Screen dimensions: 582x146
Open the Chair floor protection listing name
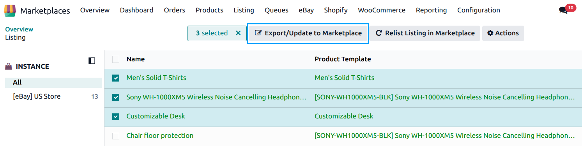pyautogui.click(x=160, y=136)
